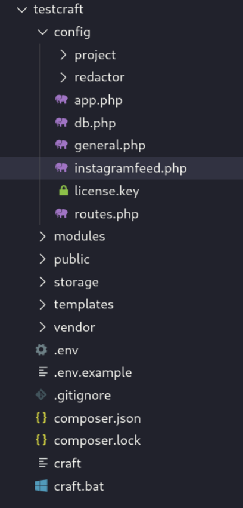The height and width of the screenshot is (508, 243).
Task: Expand the vendor folder chevron
Action: tap(42, 328)
